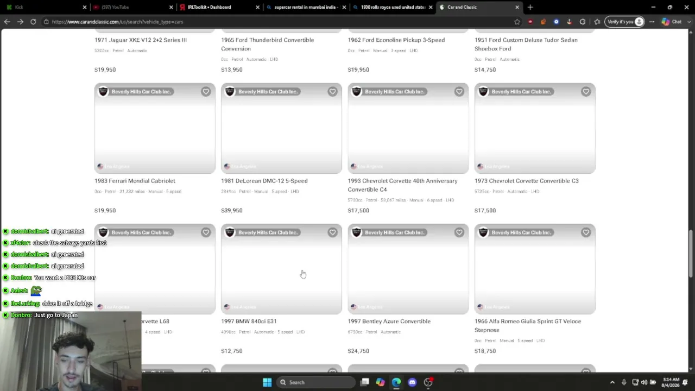Open the 1951 Ford Custom Deluxe listing title
Image resolution: width=695 pixels, height=391 pixels.
pos(526,45)
